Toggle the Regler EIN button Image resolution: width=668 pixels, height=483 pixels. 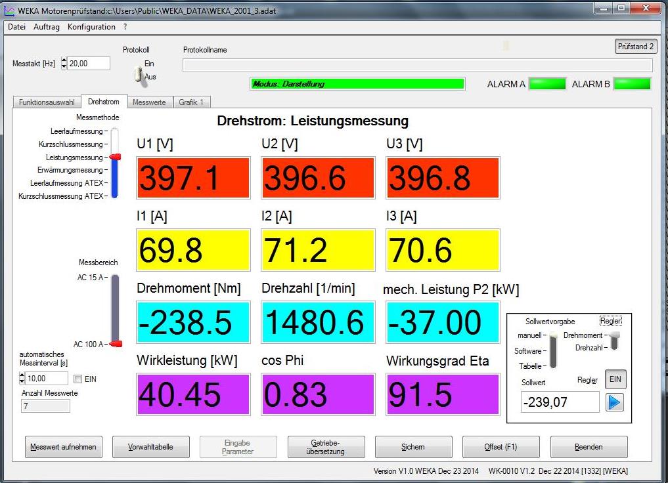point(615,379)
